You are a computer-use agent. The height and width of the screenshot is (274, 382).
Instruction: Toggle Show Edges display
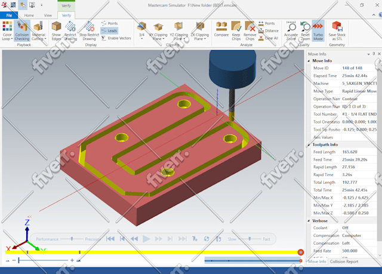tap(56, 31)
